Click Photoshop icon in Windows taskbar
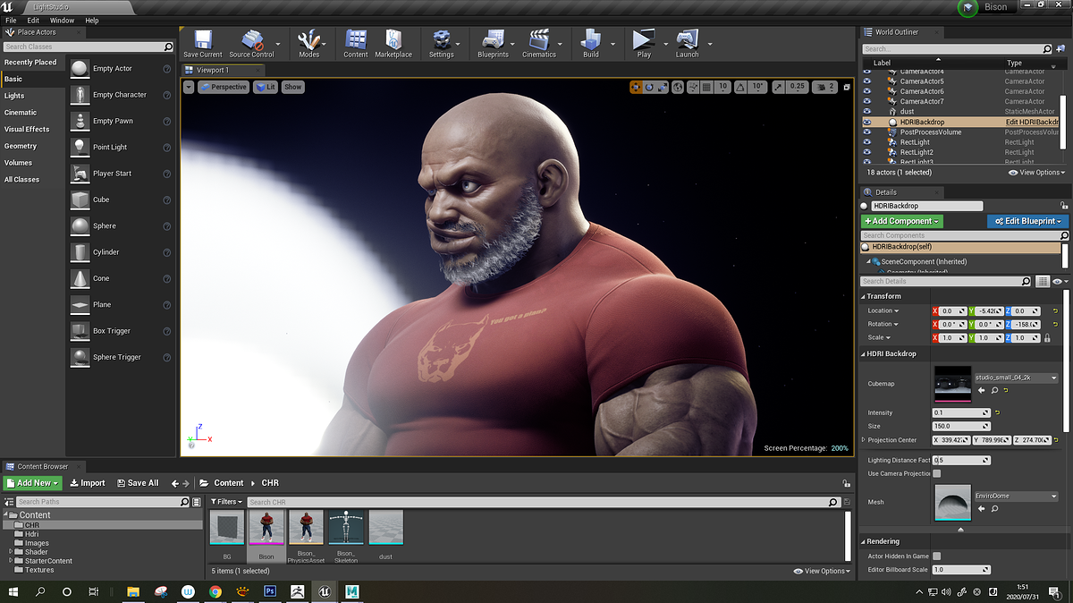Screen dimensions: 1073x603 tap(269, 591)
